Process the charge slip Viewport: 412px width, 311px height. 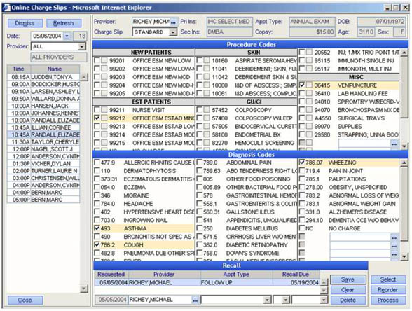[388, 300]
